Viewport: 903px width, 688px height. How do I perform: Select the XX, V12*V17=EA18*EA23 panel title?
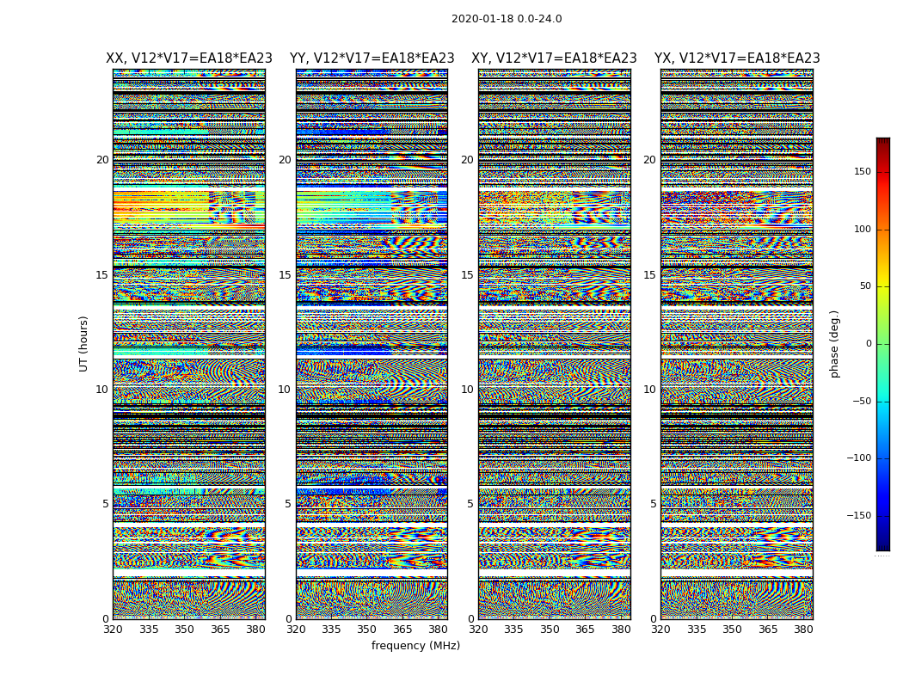pyautogui.click(x=189, y=58)
